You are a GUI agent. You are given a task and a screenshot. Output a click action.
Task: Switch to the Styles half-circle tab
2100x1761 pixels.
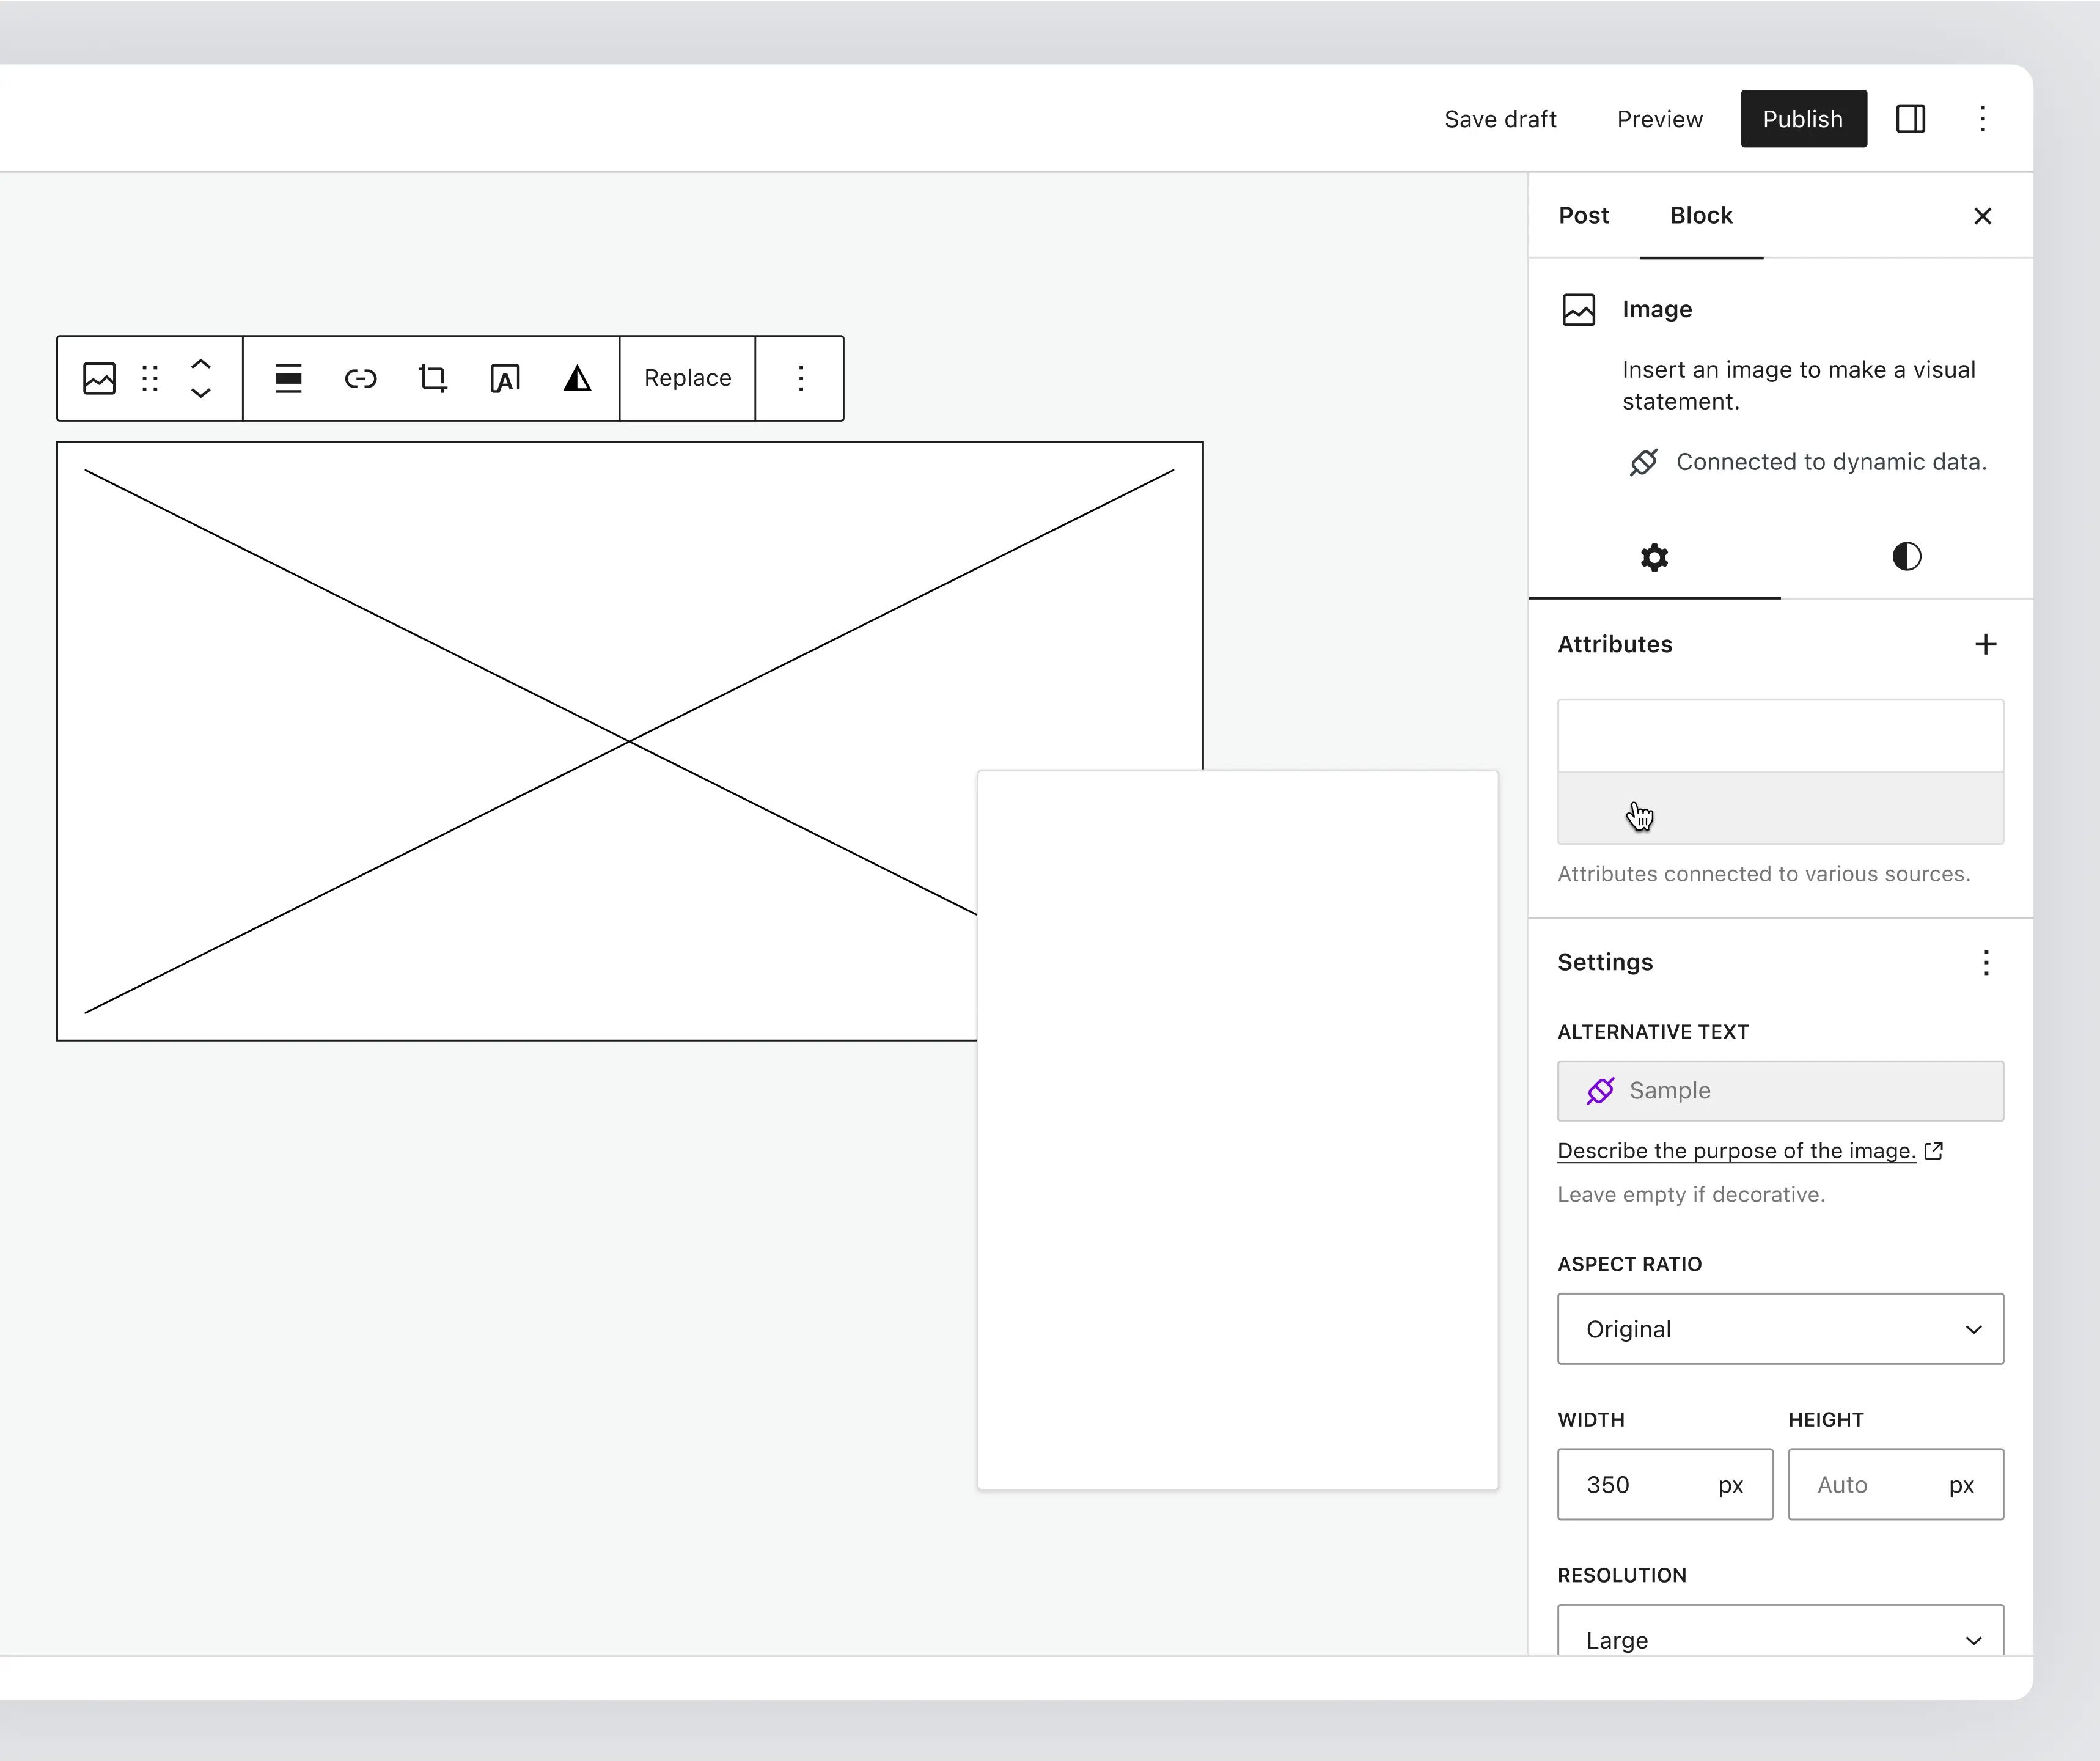(x=1906, y=556)
